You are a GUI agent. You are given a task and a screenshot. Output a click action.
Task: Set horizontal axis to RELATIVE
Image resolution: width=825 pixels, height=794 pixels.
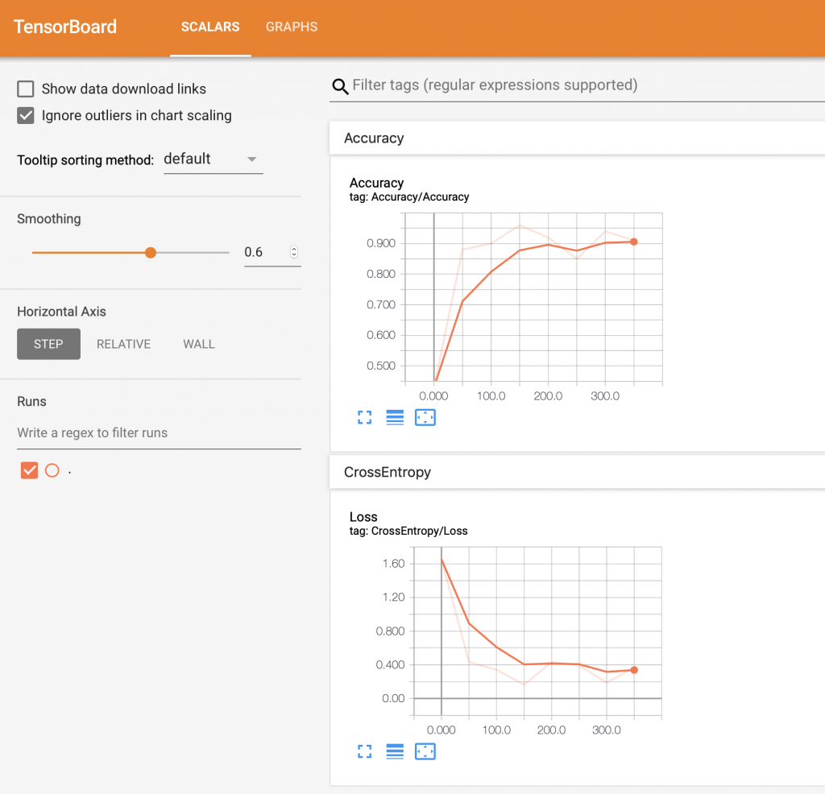(123, 344)
